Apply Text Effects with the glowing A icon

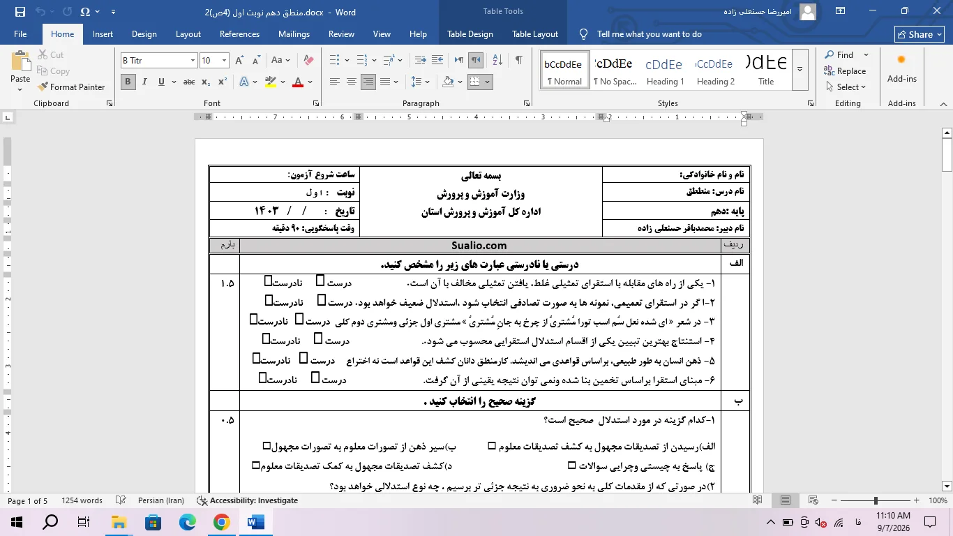click(x=244, y=82)
